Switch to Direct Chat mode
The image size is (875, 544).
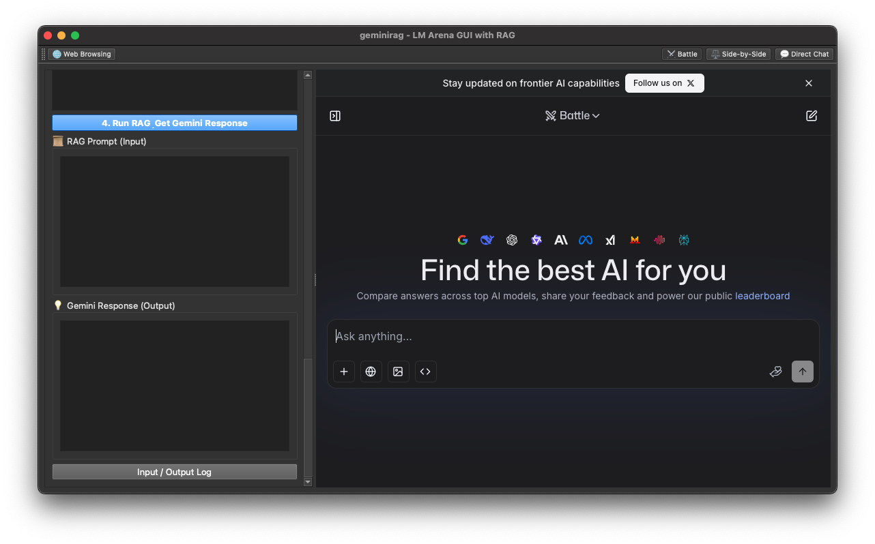(804, 54)
